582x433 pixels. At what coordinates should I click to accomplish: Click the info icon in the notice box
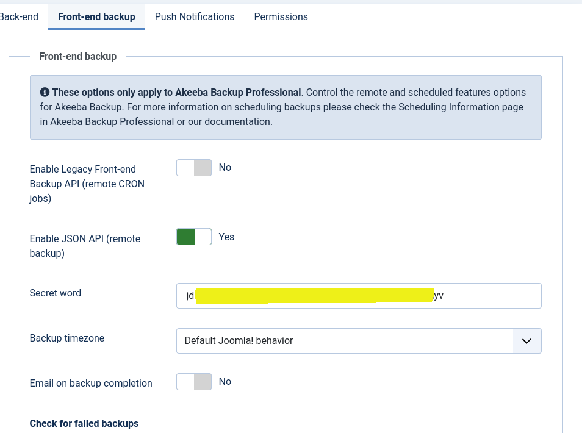coord(45,92)
